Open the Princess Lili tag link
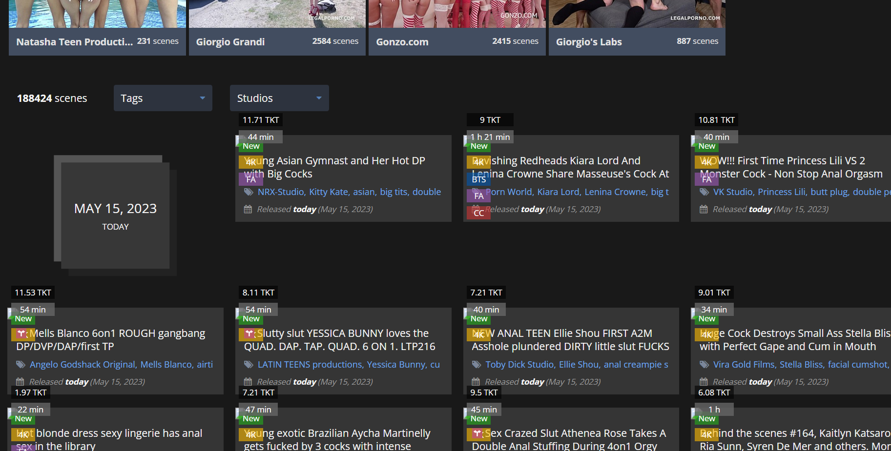The height and width of the screenshot is (451, 891). pos(781,192)
